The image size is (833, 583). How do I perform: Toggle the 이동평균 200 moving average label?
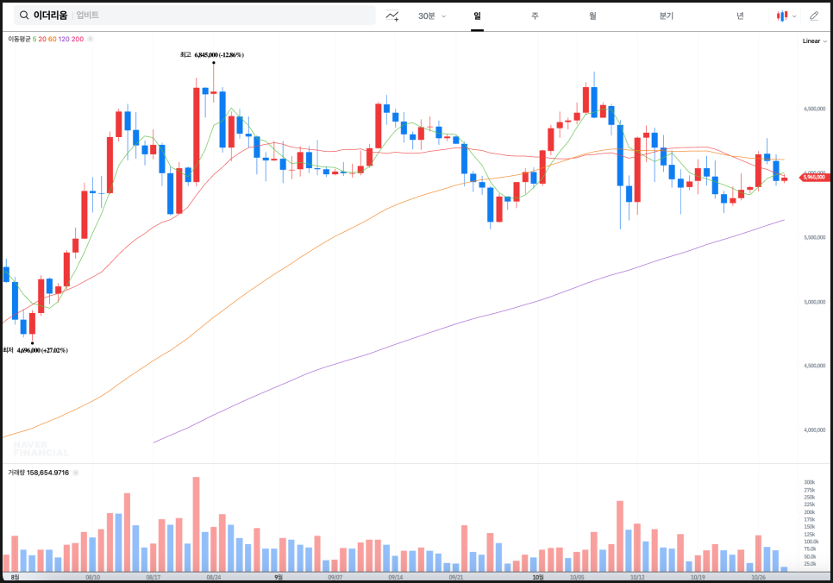(78, 39)
